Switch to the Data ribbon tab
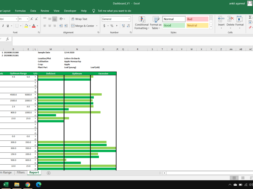 (x=33, y=11)
